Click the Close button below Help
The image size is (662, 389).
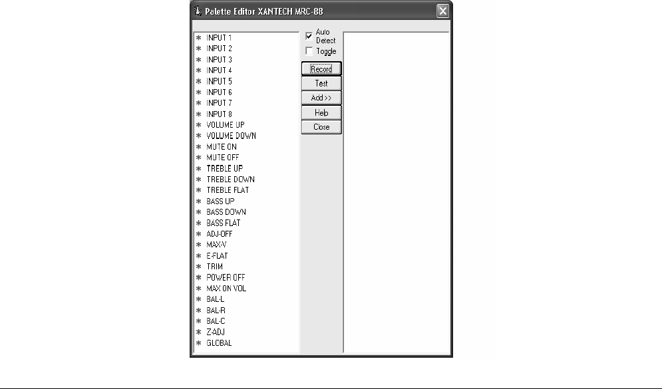click(321, 127)
